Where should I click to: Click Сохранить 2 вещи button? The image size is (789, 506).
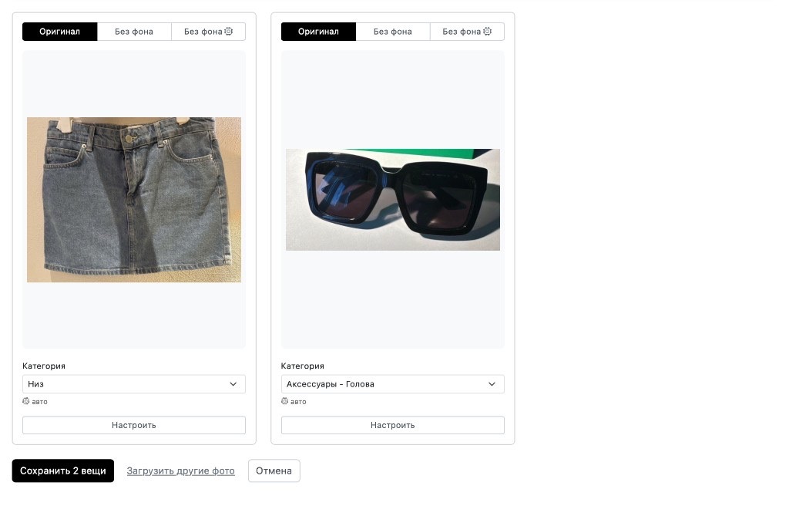tap(63, 471)
